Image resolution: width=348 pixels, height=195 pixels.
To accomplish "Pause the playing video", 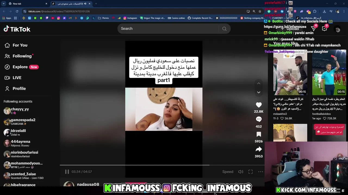I will (x=67, y=172).
